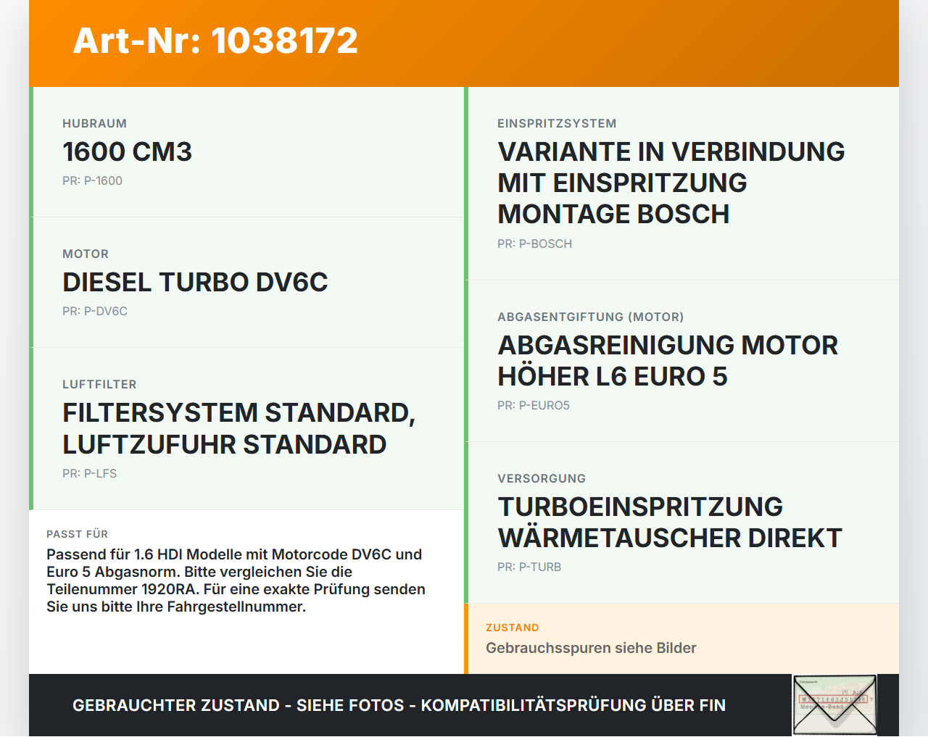Click the PR: P-1600 code
Image resolution: width=928 pixels, height=737 pixels.
click(x=92, y=180)
